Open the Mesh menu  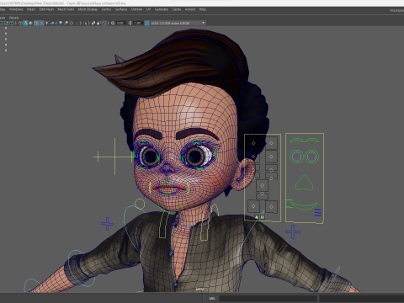pyautogui.click(x=31, y=9)
